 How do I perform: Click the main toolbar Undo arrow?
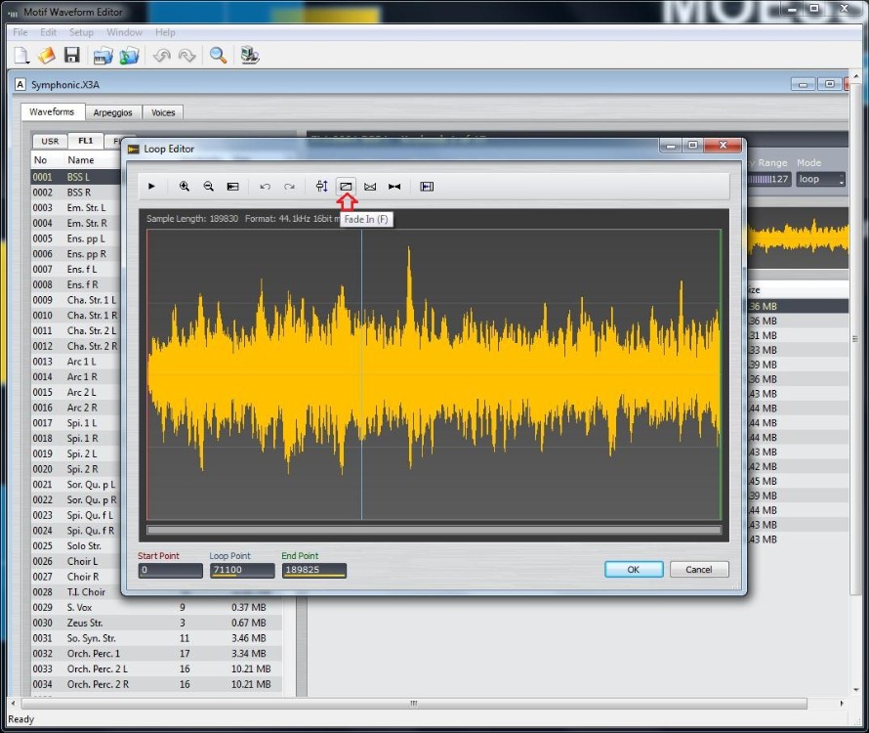161,56
